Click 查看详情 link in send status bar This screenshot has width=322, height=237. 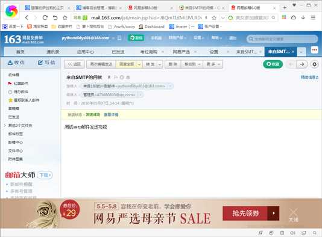[x=111, y=114]
